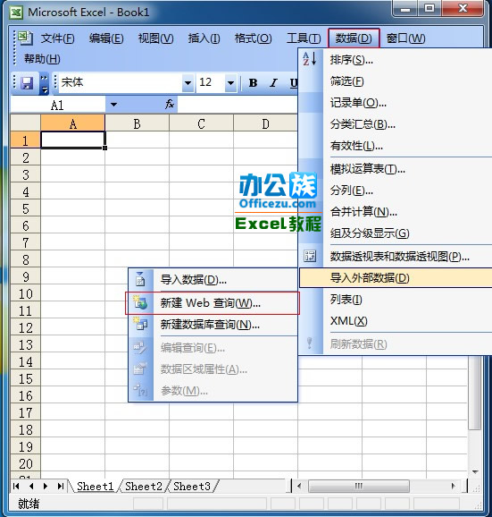Open the 文件(F) menu

[x=57, y=38]
